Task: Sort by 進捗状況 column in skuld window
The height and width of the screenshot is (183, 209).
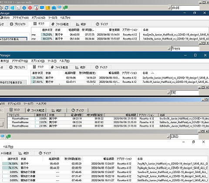Action: coord(47,30)
